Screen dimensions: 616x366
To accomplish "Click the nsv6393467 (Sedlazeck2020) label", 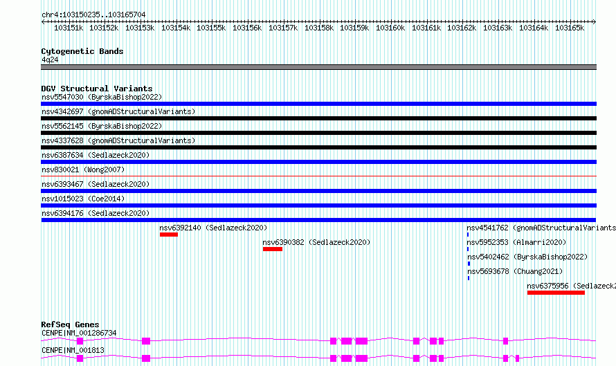I will (x=96, y=184).
